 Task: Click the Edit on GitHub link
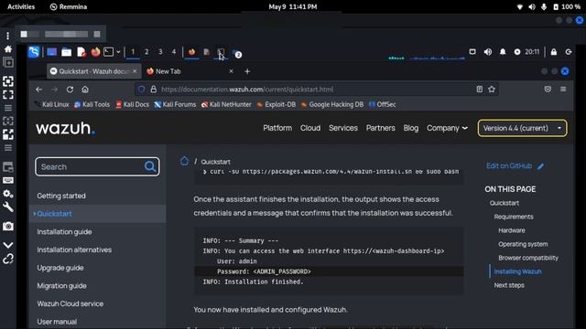point(515,166)
